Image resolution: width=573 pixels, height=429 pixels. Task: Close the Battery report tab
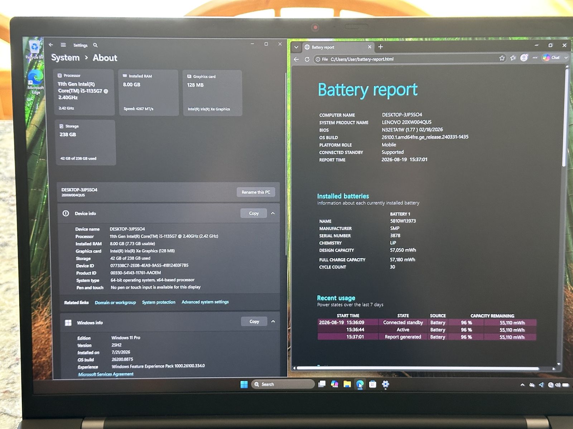[370, 47]
